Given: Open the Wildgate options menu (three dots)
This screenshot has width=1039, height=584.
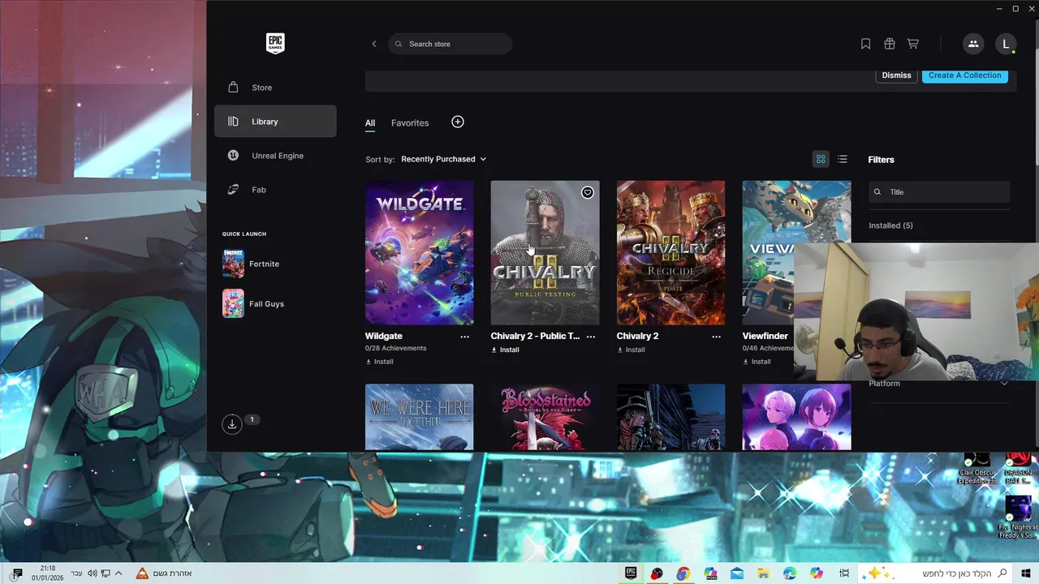Looking at the screenshot, I should click(x=465, y=337).
